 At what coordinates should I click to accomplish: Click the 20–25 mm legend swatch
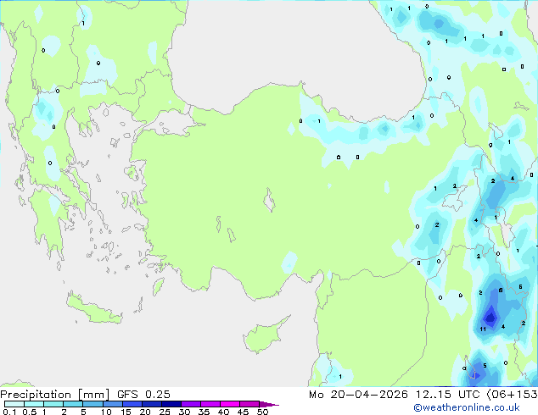(152, 404)
